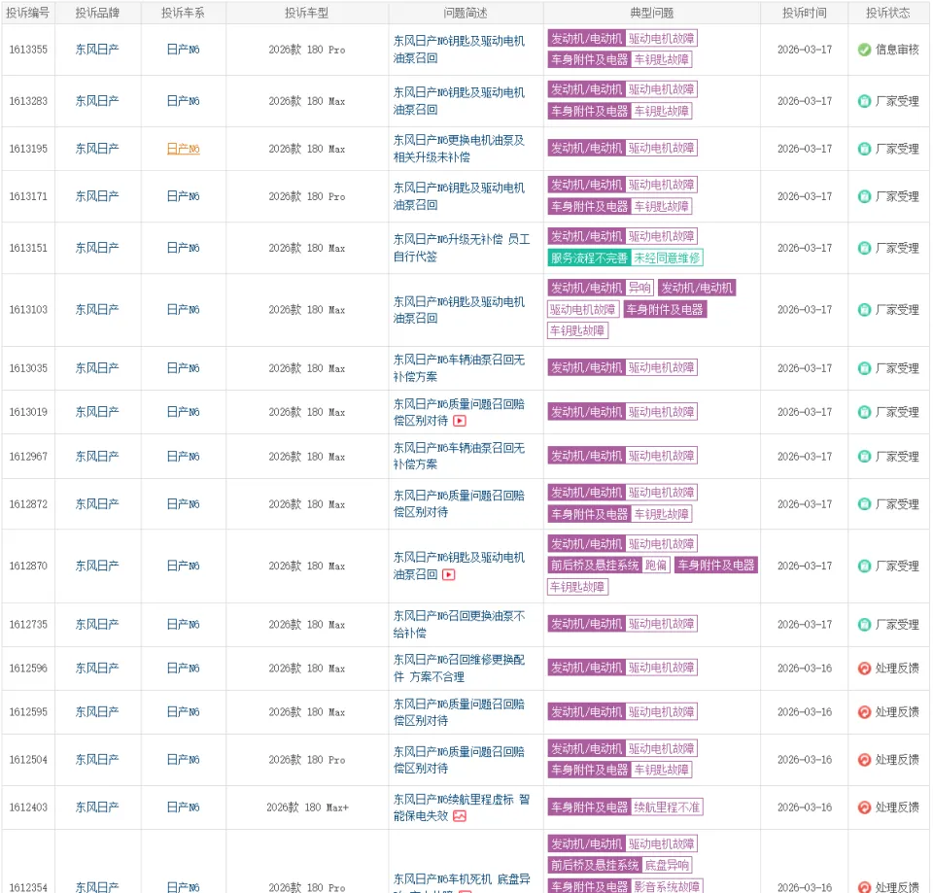This screenshot has width=933, height=893.
Task: Click the status icon for complaint 1613195
Action: point(864,149)
